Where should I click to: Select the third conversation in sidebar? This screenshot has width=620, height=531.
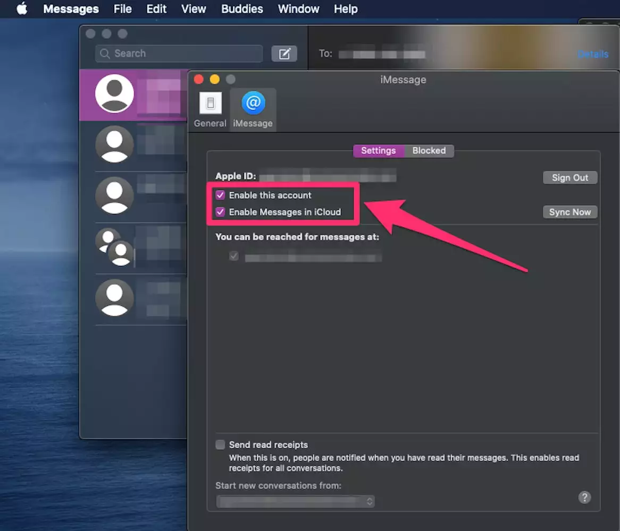[133, 196]
